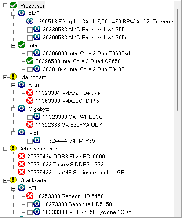Click the yellow warning icon beside Grafikkarte

[13, 180]
